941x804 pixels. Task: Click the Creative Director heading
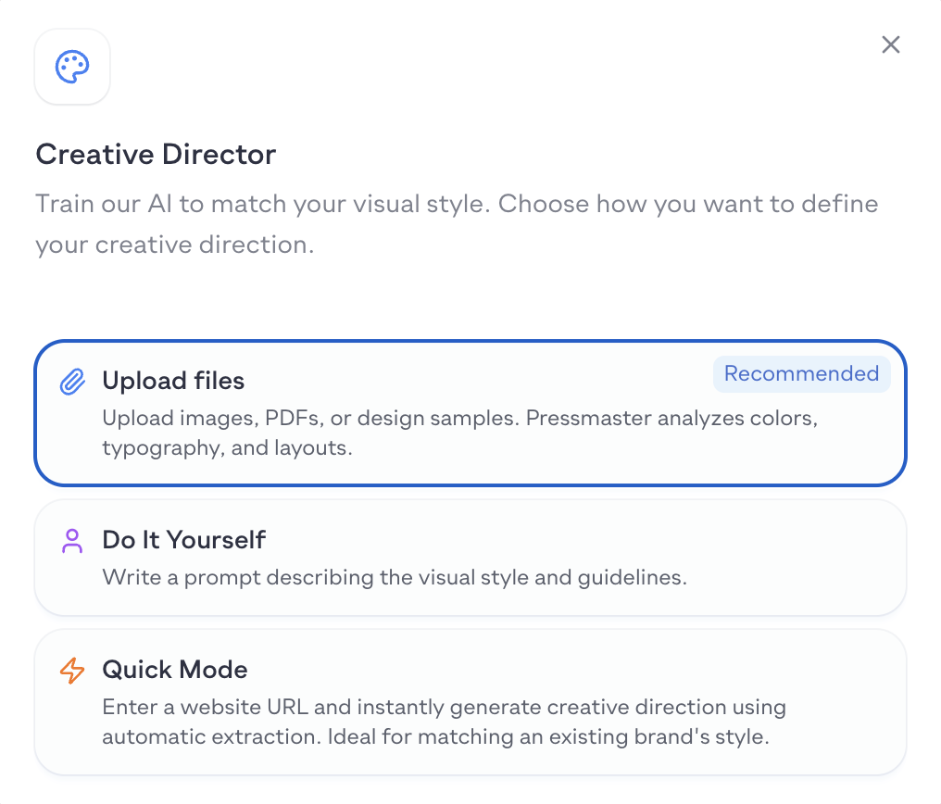(x=156, y=154)
